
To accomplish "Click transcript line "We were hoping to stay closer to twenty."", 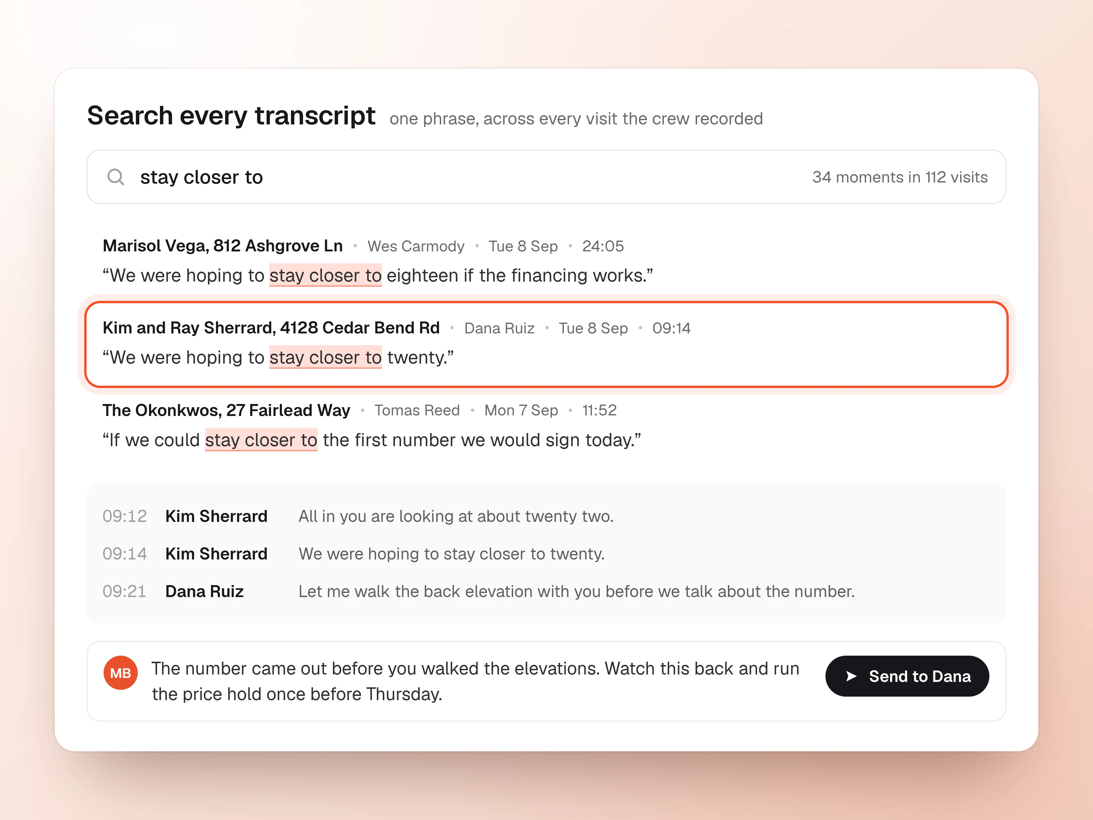I will 452,553.
